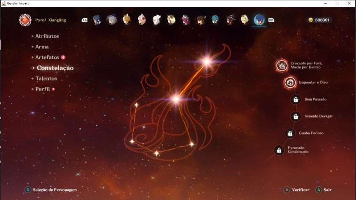Select the first avatar with dark blue hair

[x=97, y=20]
